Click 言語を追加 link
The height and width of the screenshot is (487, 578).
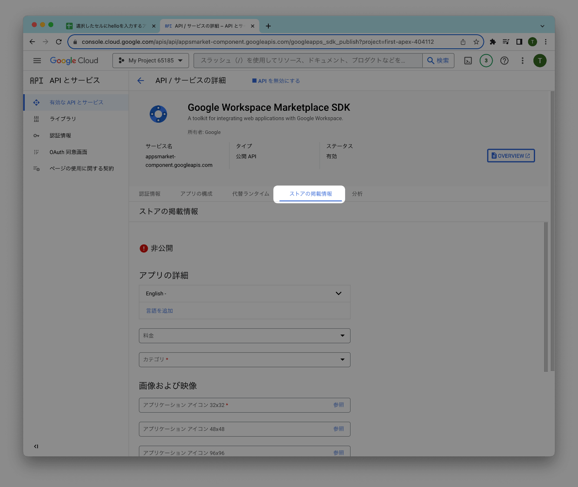tap(159, 311)
